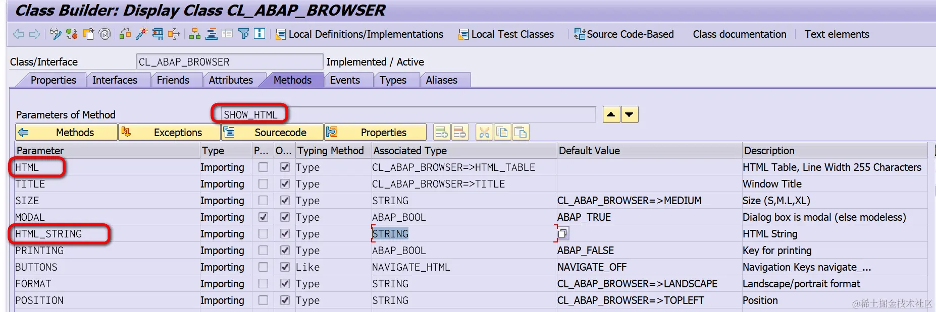Switch to the Events tab

point(345,80)
